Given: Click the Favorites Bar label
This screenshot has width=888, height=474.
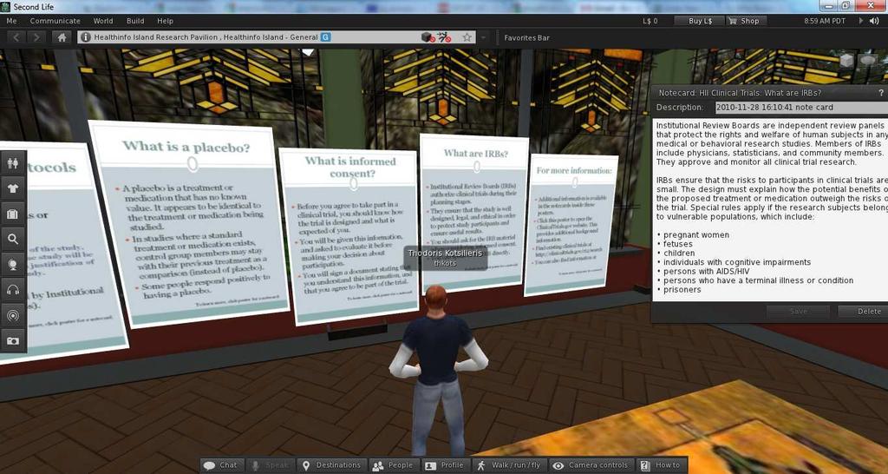Looking at the screenshot, I should (x=526, y=37).
